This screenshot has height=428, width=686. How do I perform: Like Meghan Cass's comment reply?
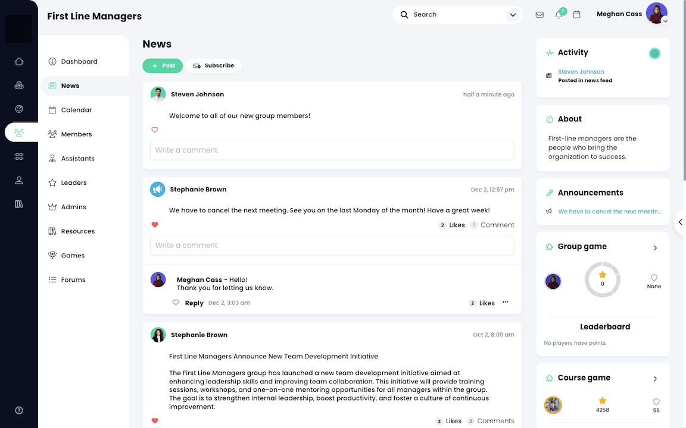176,303
